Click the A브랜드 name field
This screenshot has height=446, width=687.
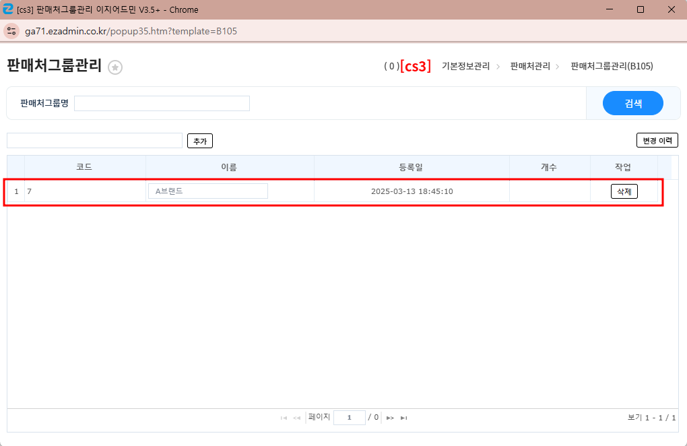(207, 191)
